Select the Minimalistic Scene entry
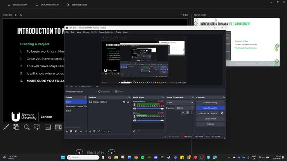The height and width of the screenshot is (161, 287). (x=76, y=106)
